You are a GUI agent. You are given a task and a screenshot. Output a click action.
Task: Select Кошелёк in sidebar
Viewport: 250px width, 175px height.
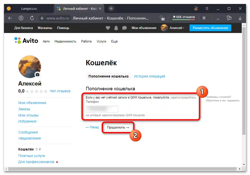26,149
